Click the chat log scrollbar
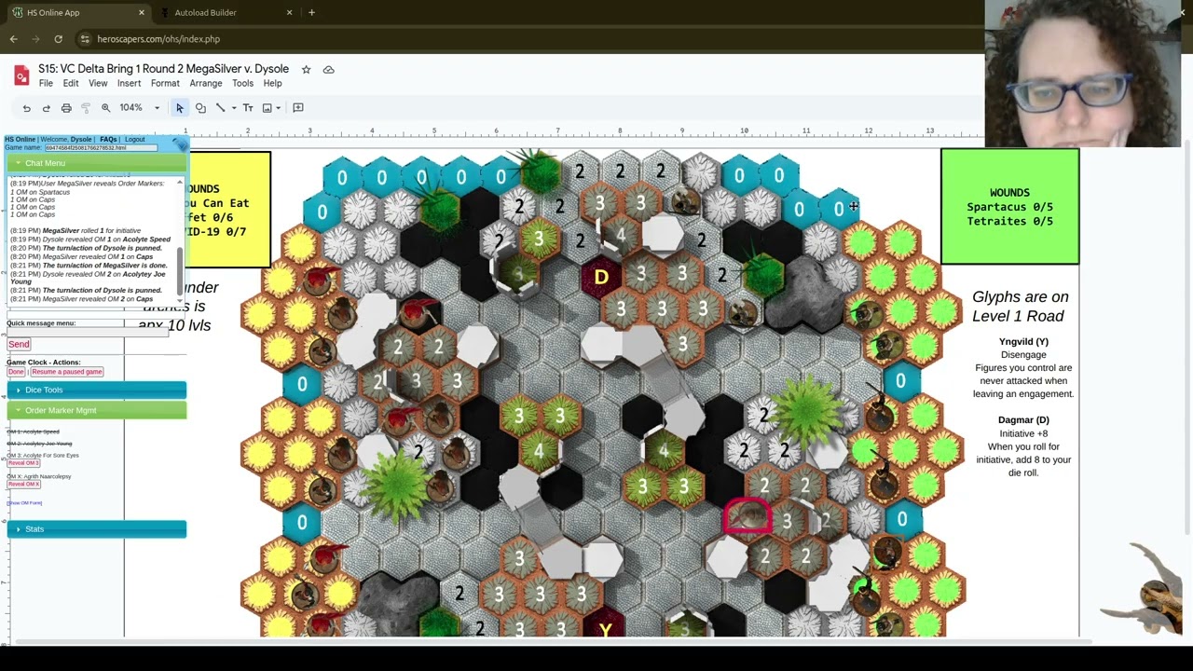Viewport: 1193px width, 671px height. click(x=180, y=270)
